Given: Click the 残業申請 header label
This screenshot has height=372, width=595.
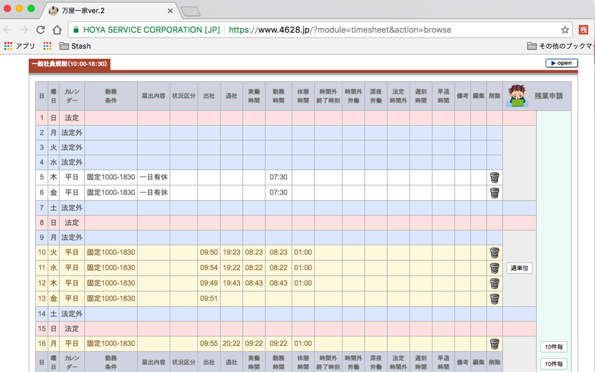Looking at the screenshot, I should pos(549,96).
